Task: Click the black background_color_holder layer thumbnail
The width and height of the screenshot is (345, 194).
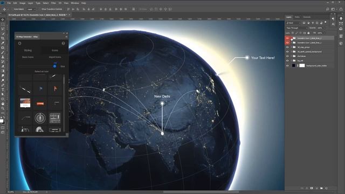Action: click(x=293, y=66)
